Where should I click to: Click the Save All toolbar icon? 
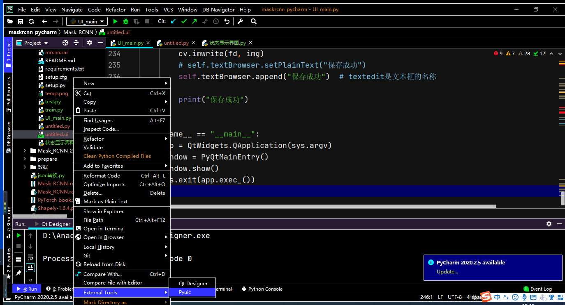point(21,21)
